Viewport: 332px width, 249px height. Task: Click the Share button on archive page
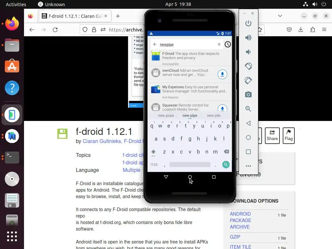pyautogui.click(x=272, y=136)
